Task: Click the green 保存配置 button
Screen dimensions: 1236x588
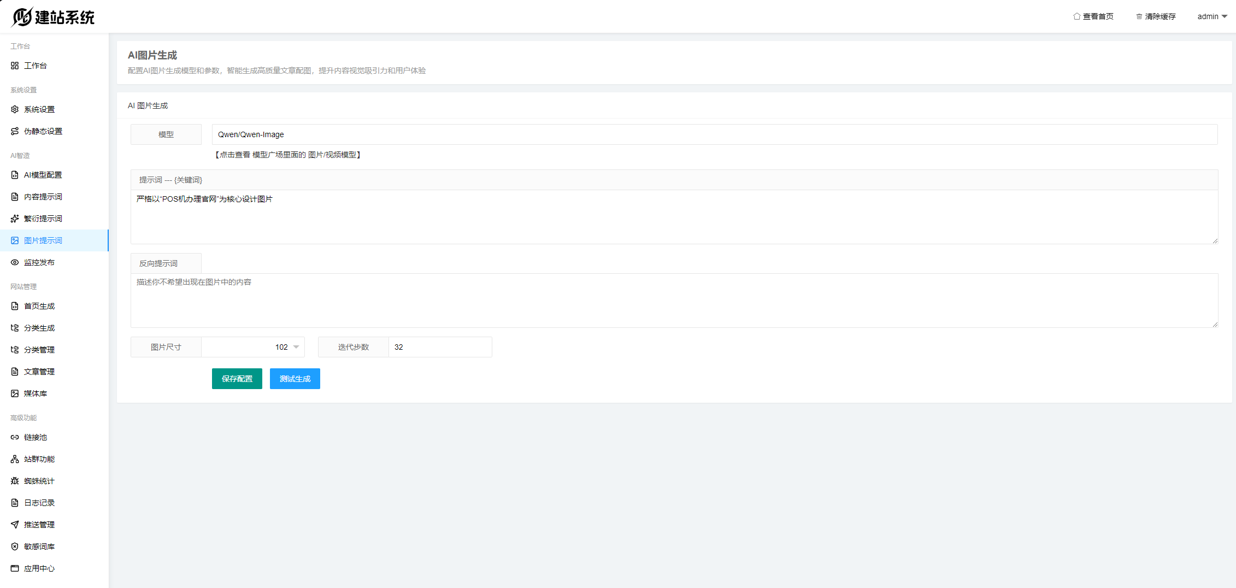Action: (237, 379)
